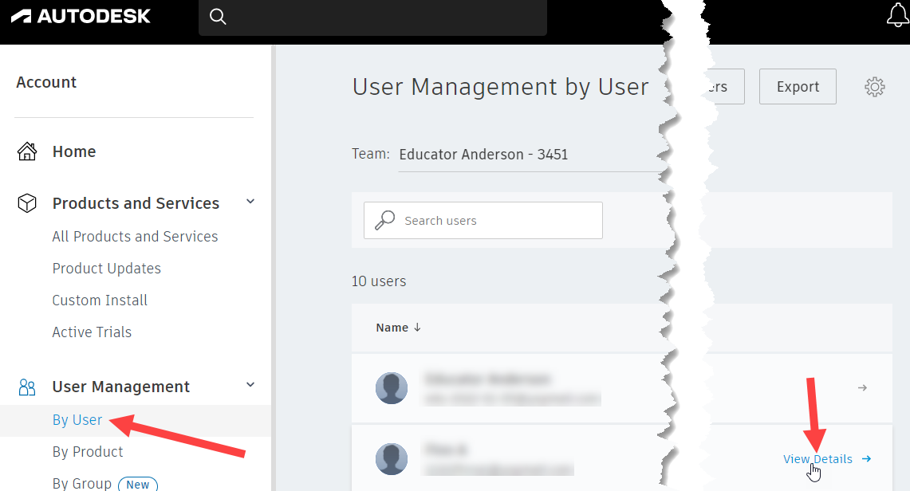
Task: Collapse User Management section
Action: 250,385
